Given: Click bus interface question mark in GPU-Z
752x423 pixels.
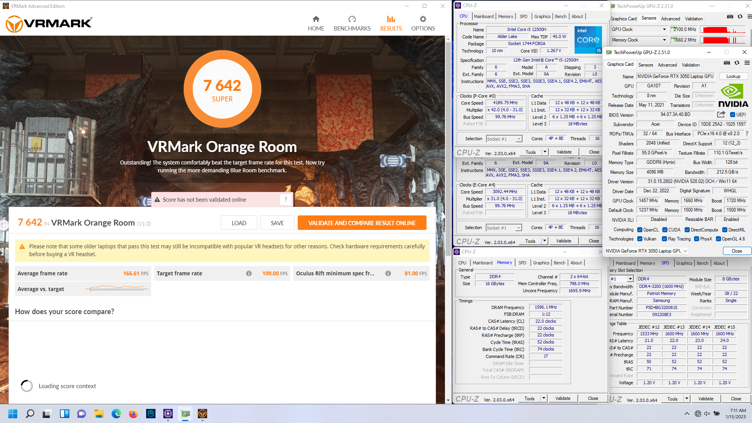Looking at the screenshot, I should click(x=747, y=134).
